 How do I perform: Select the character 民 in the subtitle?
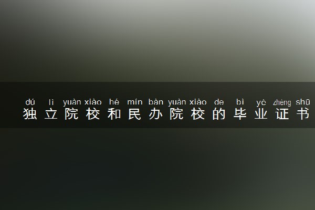135,114
